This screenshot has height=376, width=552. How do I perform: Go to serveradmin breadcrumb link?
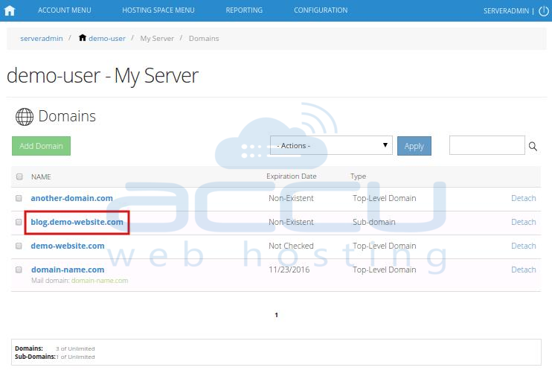click(42, 39)
